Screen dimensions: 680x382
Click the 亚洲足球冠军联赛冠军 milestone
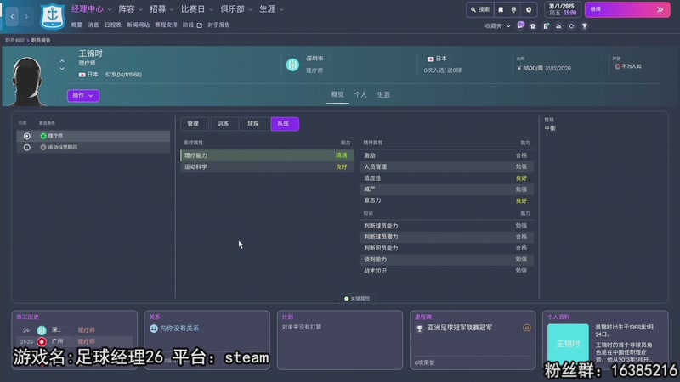[x=460, y=328]
